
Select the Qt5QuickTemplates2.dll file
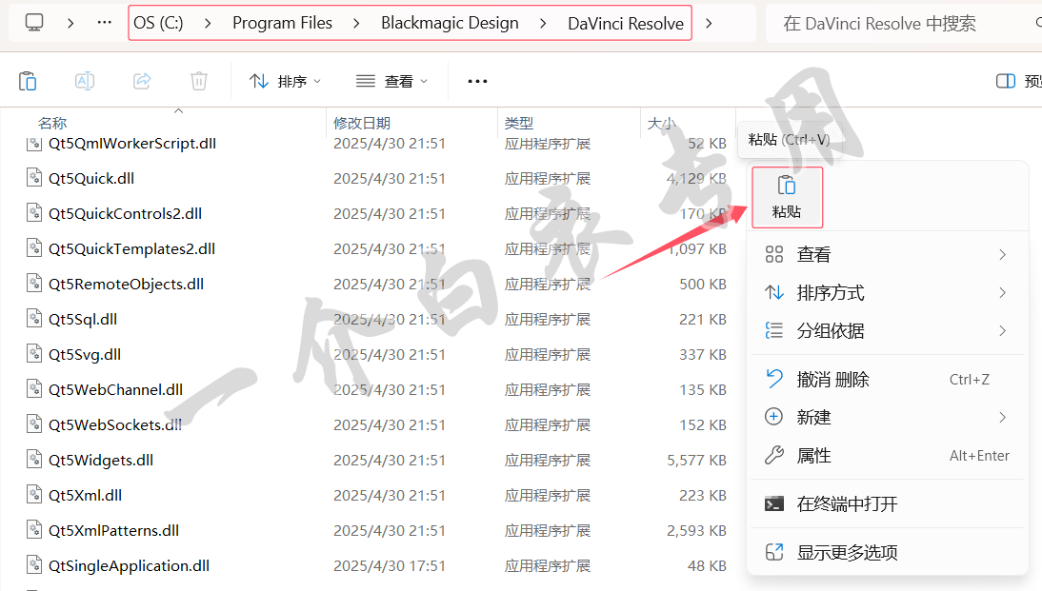pyautogui.click(x=131, y=249)
